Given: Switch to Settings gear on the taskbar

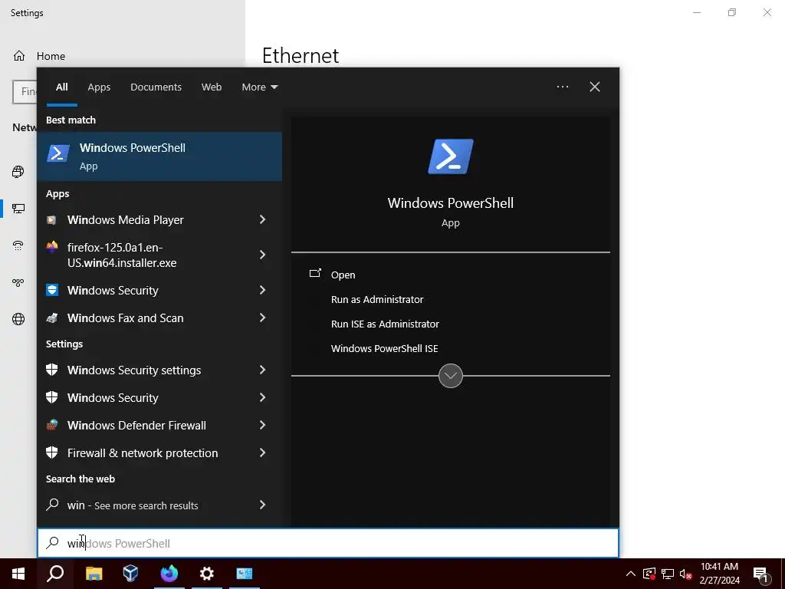Looking at the screenshot, I should coord(207,574).
